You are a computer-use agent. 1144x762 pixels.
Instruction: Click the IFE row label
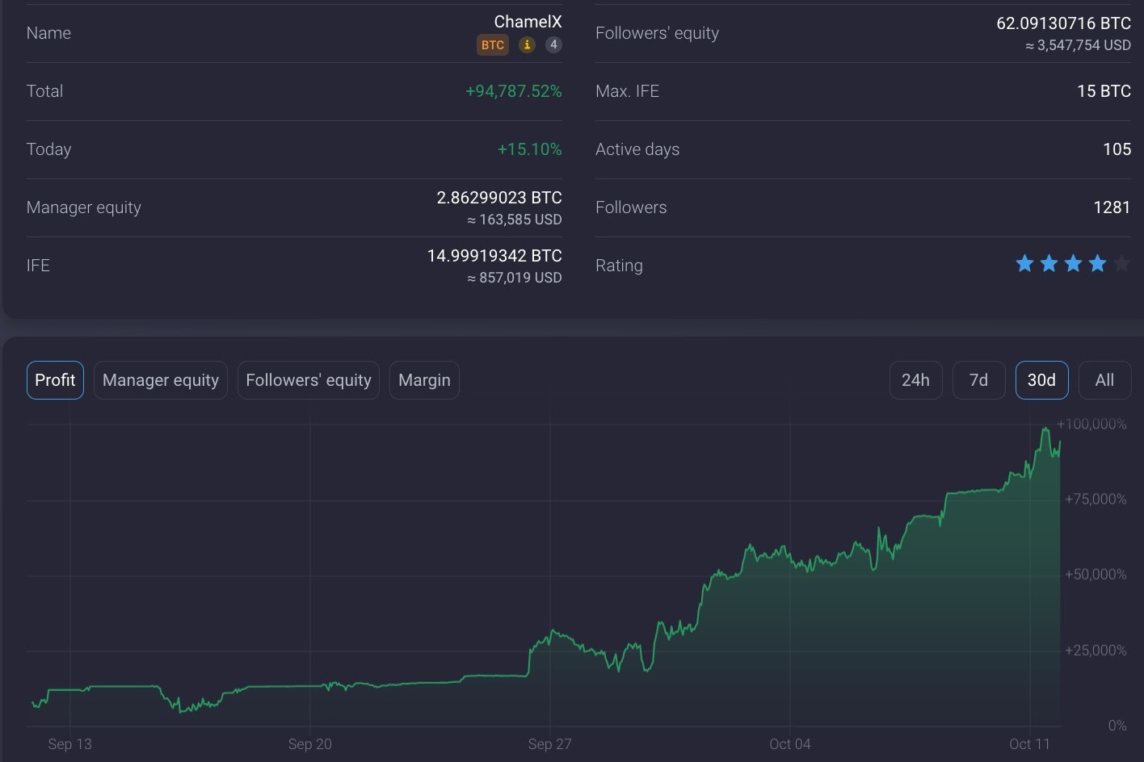(x=38, y=266)
